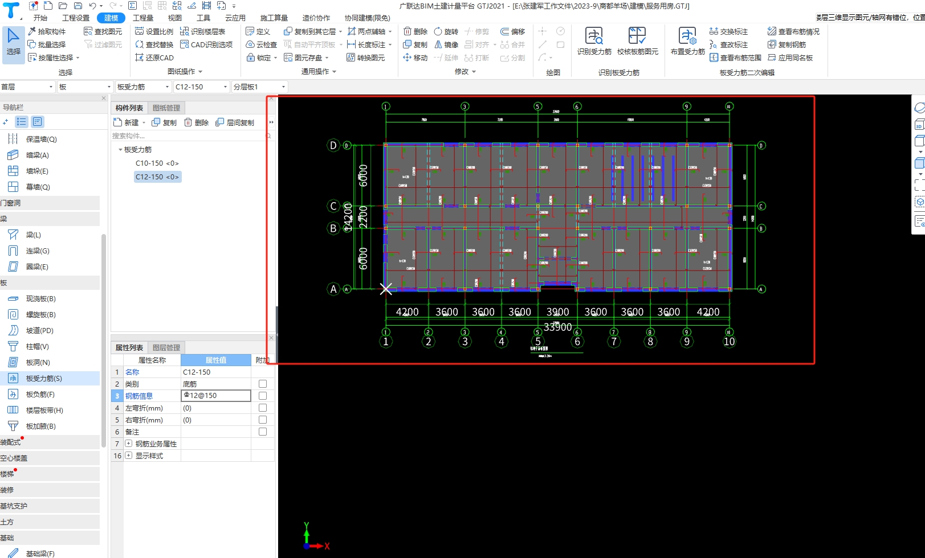The height and width of the screenshot is (558, 925).
Task: Click 复制钢筋 copy rebar tool
Action: (787, 44)
